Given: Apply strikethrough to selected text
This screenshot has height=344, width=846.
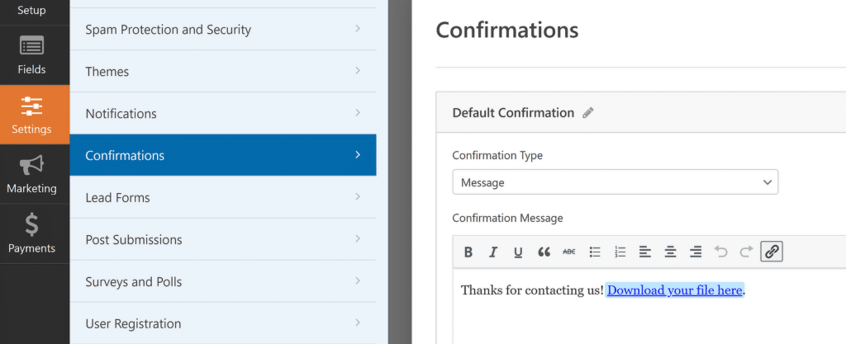Looking at the screenshot, I should tap(569, 252).
